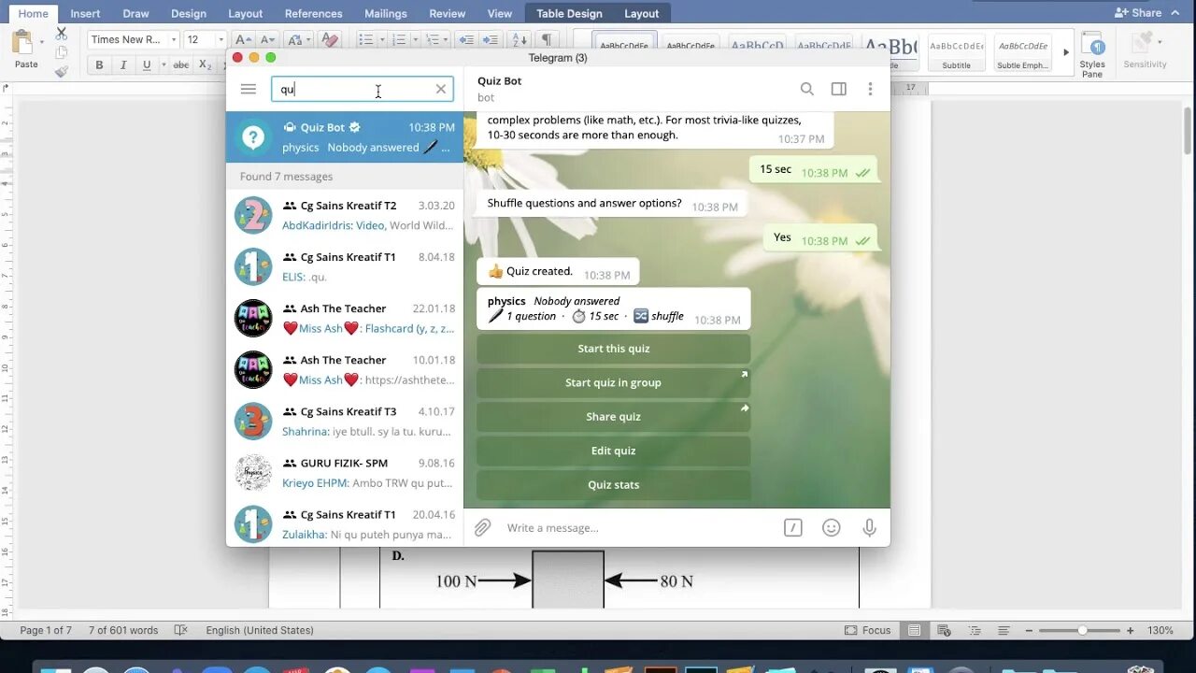Image resolution: width=1196 pixels, height=673 pixels.
Task: Open Cg Sains Kreatif T3 result by Shahrina
Action: 345,421
